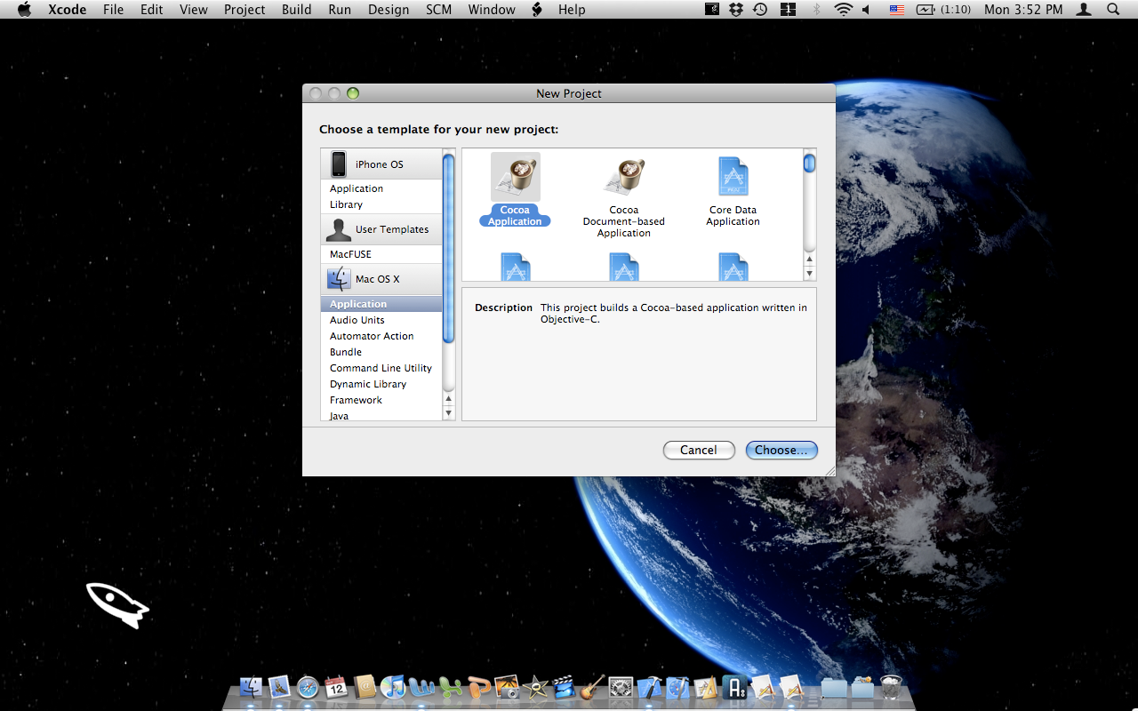Image resolution: width=1138 pixels, height=711 pixels.
Task: Open System Preferences from the Dock
Action: point(621,687)
